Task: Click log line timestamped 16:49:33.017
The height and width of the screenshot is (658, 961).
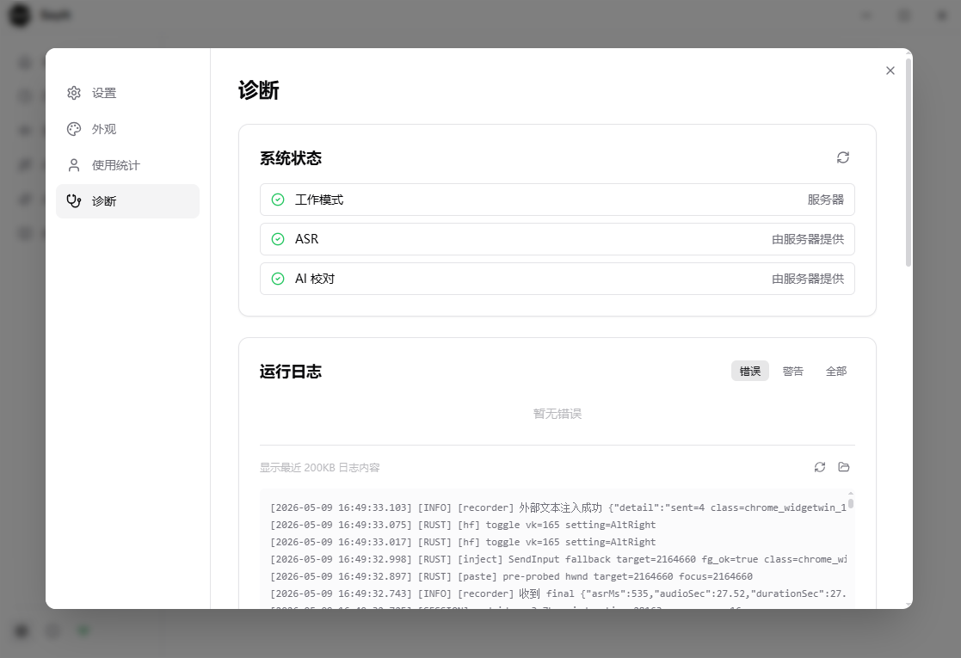Action: (463, 542)
